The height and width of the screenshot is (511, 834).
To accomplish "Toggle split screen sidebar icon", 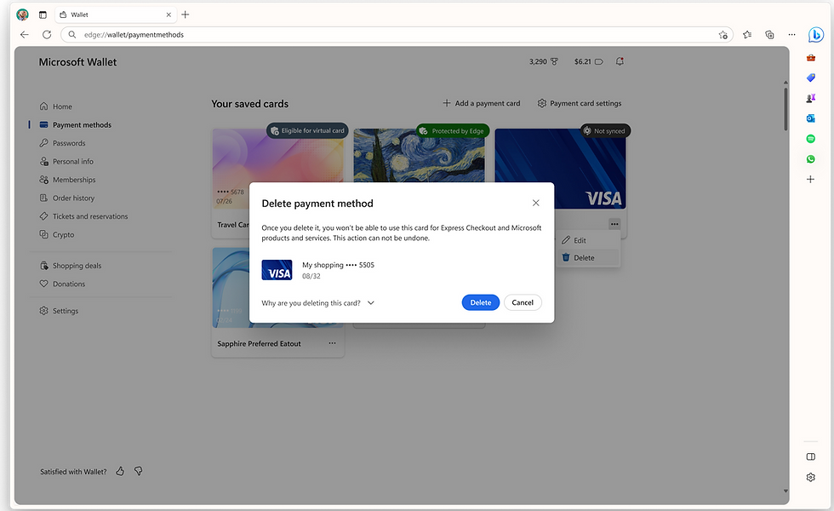I will tap(810, 456).
